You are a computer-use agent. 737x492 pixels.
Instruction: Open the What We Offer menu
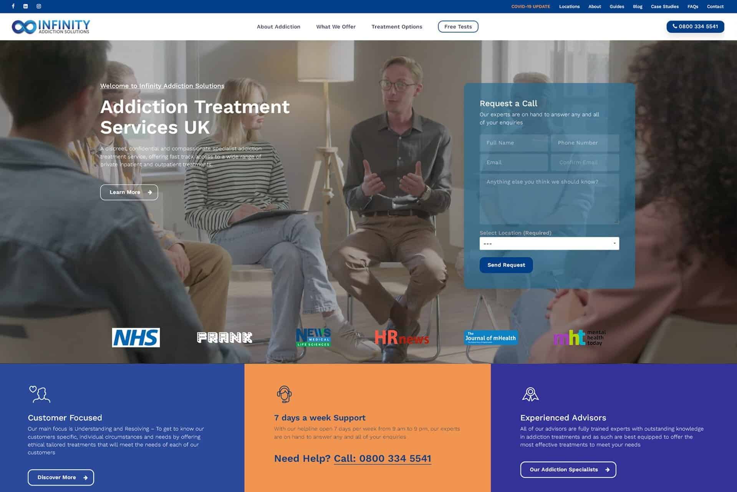pos(336,27)
